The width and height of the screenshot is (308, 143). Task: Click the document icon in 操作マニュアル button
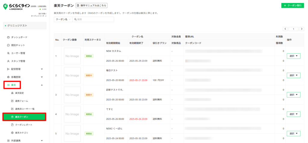click(78, 5)
